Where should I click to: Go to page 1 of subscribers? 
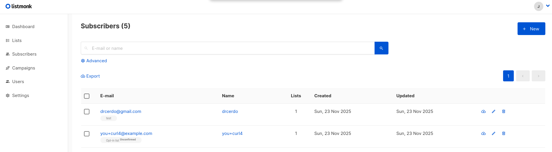click(508, 76)
